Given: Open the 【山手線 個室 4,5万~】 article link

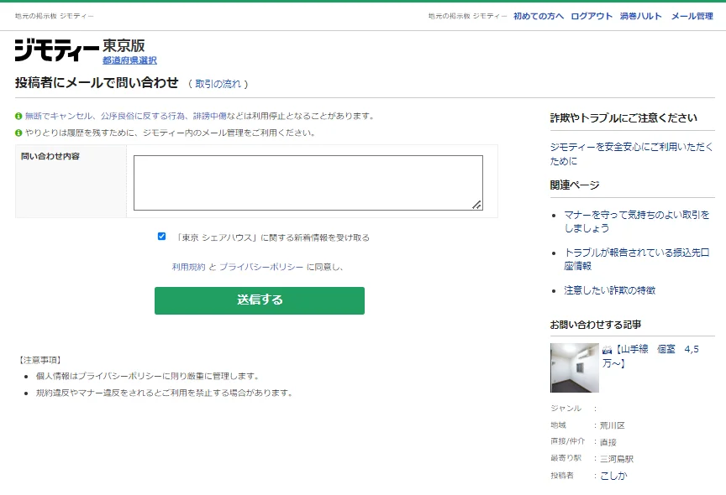Looking at the screenshot, I should (650, 356).
